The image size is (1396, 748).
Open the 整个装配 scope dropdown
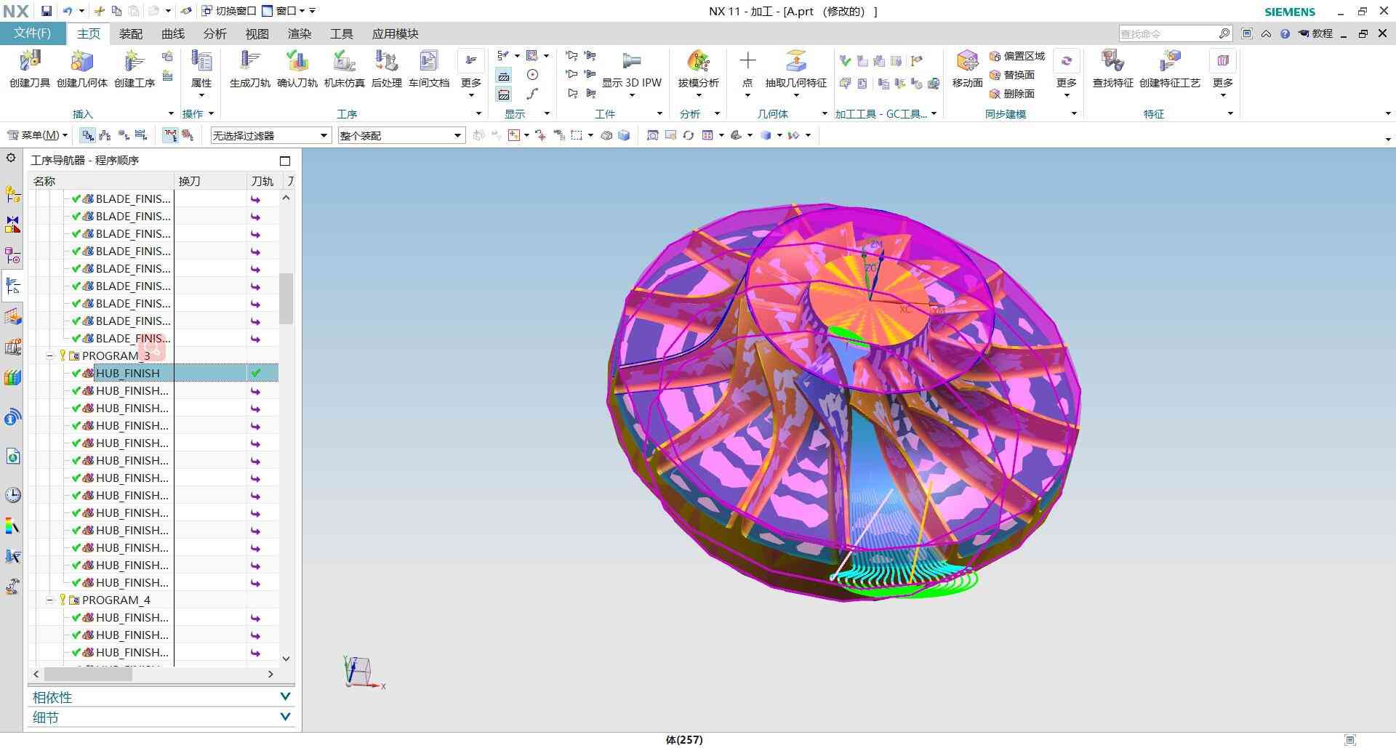(401, 136)
